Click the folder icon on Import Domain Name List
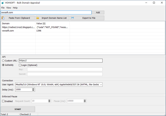Viewport: 166px width, 116px height. pos(38,18)
